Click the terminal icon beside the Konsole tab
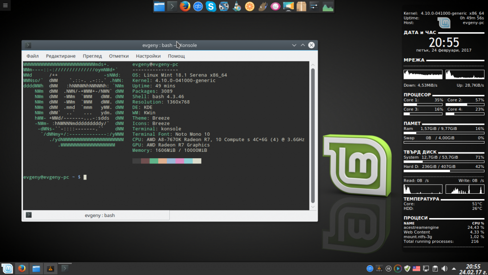 [x=29, y=215]
